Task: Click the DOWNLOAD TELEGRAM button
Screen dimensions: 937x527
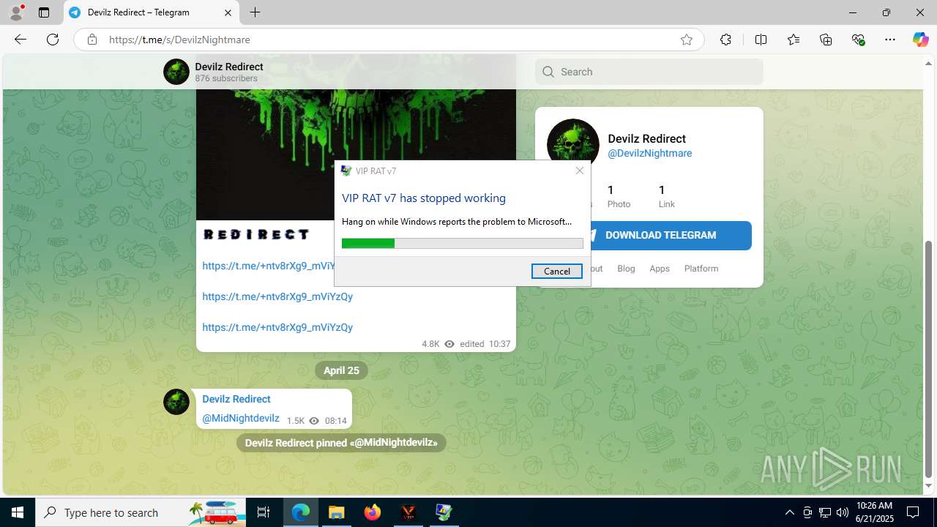Action: [x=661, y=235]
